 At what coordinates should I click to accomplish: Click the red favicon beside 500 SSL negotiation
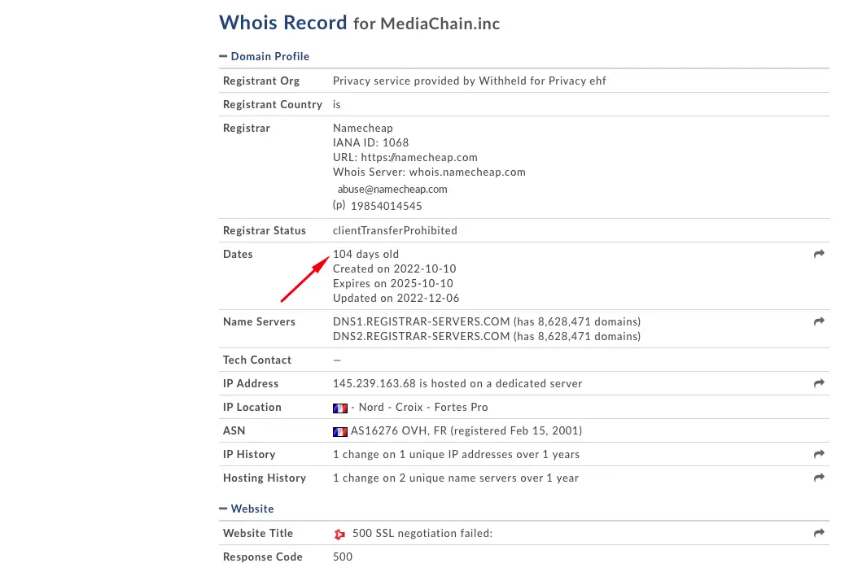[x=339, y=535]
